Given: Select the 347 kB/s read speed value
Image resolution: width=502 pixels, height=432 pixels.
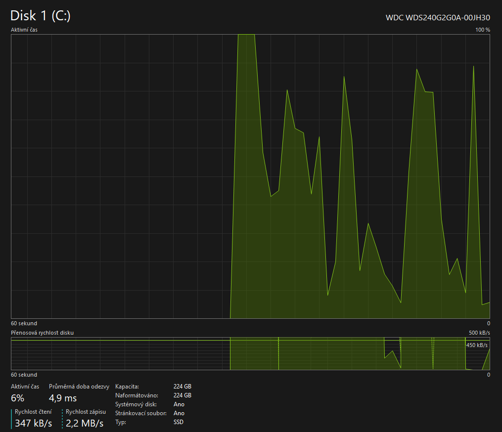Looking at the screenshot, I should (33, 423).
